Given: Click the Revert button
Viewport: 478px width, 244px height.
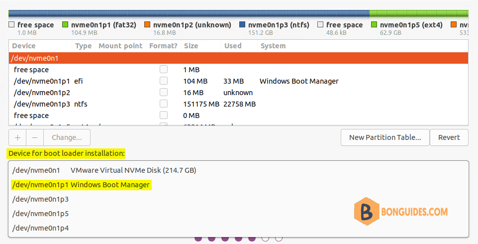Looking at the screenshot, I should [x=449, y=137].
